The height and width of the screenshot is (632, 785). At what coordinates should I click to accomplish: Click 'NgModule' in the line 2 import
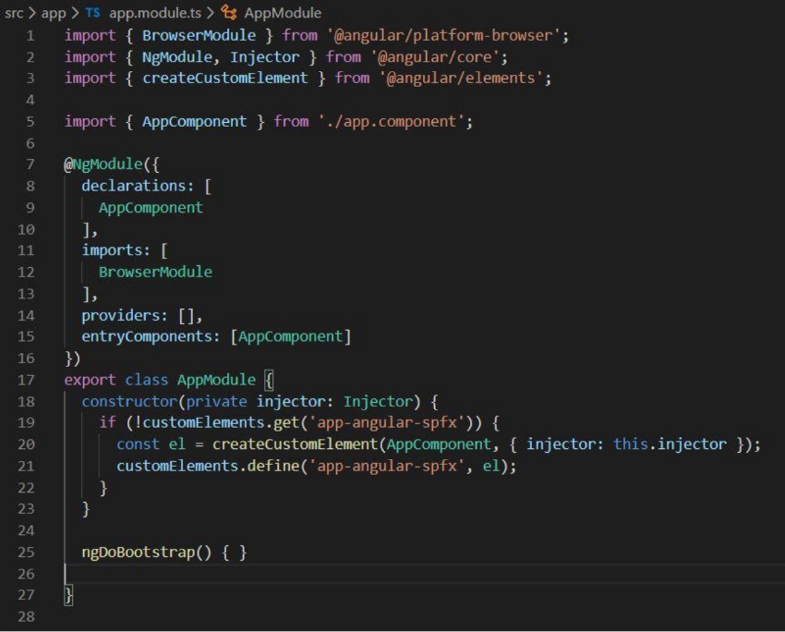click(x=176, y=57)
